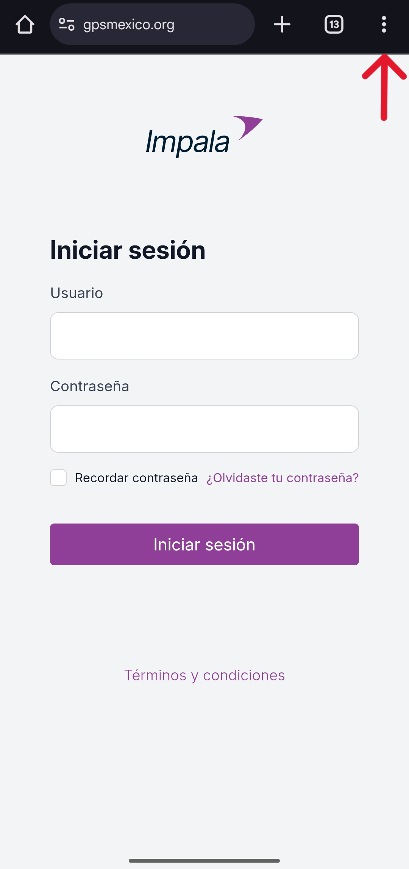Viewport: 409px width, 869px height.
Task: Open the three-dot browser menu
Action: pos(384,25)
